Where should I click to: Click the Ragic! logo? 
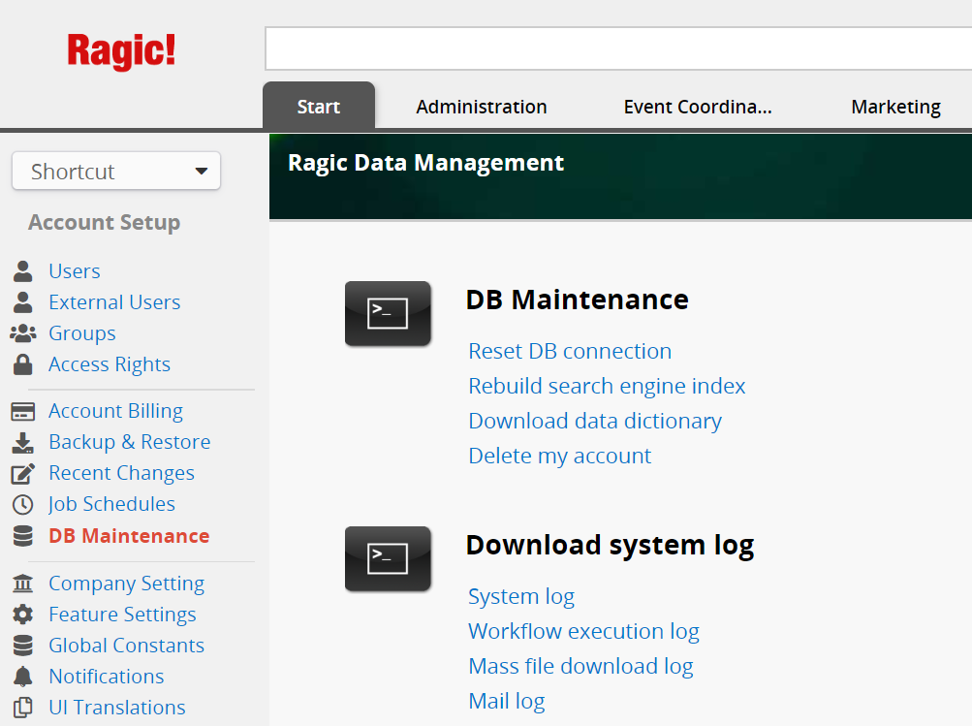(121, 50)
